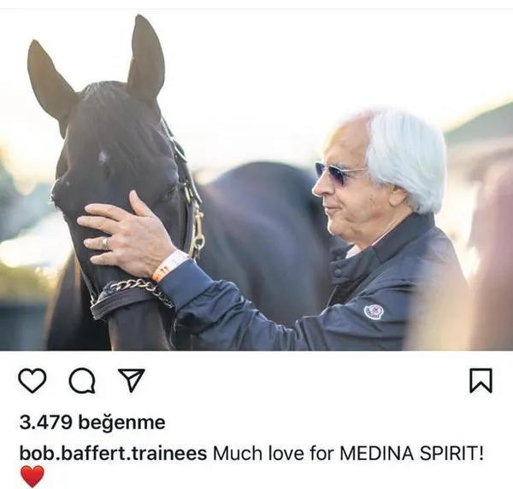Click the man's tinted sunglasses
This screenshot has width=513, height=489.
click(x=339, y=172)
